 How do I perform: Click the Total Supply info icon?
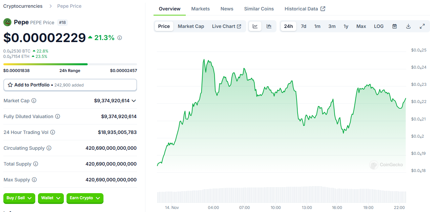click(x=36, y=164)
